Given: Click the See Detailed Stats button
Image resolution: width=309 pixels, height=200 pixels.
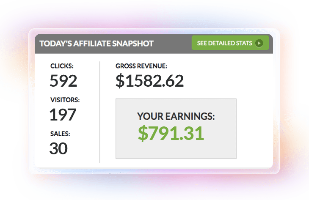Looking at the screenshot, I should 230,43.
